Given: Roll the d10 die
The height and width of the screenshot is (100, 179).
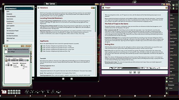Looking at the screenshot, I should 37,92.
